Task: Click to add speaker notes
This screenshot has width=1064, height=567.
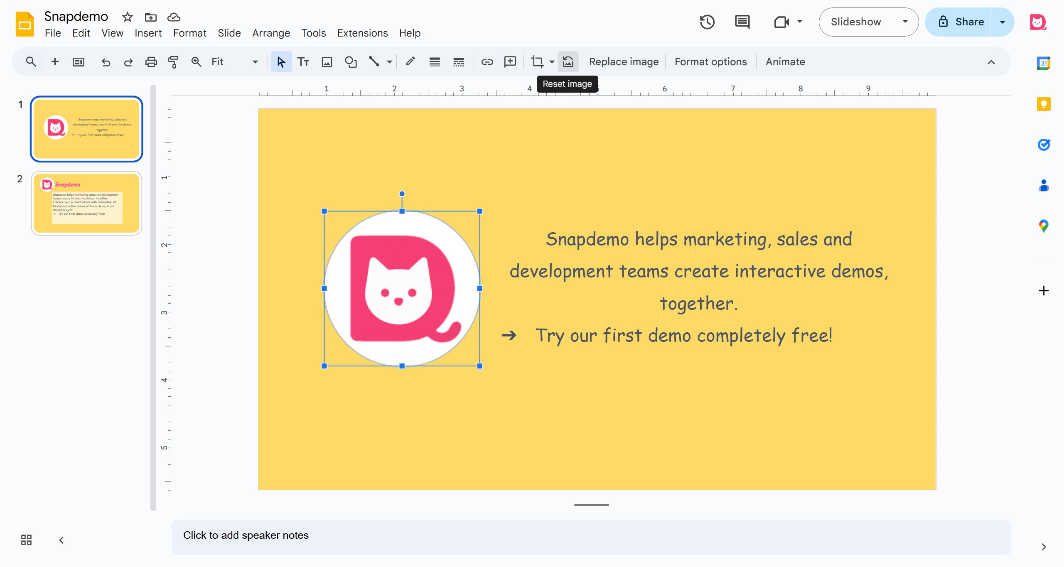Action: (591, 537)
